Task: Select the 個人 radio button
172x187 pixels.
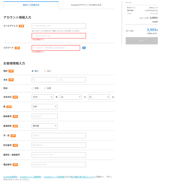Action: pyautogui.click(x=33, y=71)
